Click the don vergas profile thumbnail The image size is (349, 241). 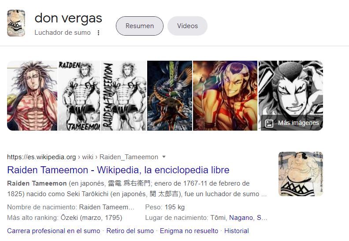[x=16, y=23]
